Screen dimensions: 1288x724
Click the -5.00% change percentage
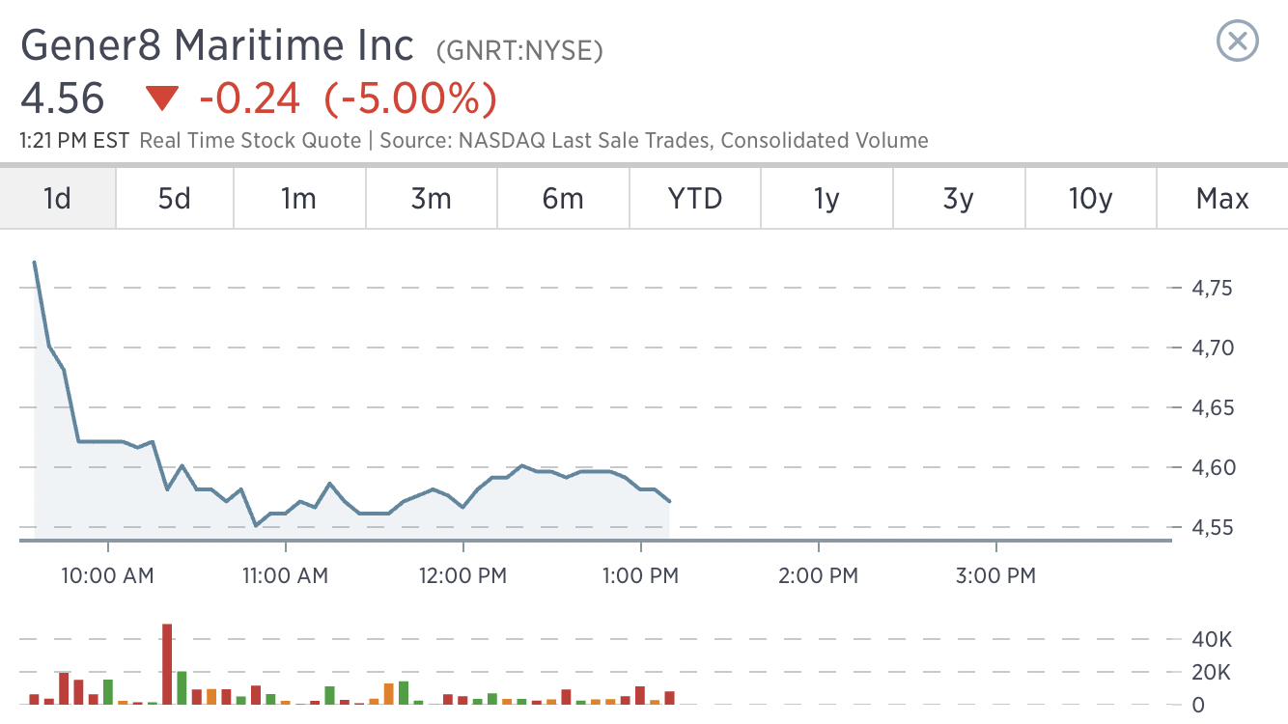[x=410, y=98]
